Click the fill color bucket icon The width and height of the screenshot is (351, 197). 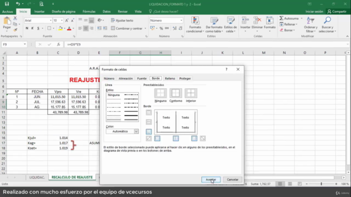point(60,28)
